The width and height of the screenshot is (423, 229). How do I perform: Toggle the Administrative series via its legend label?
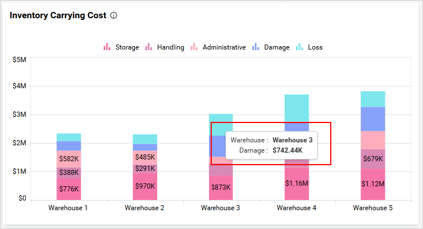224,47
